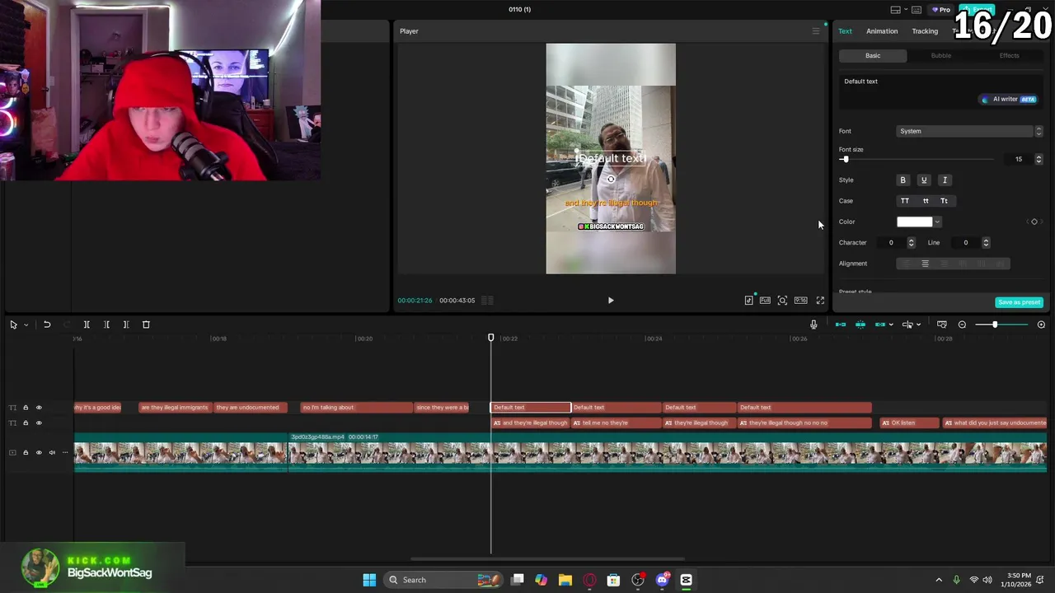This screenshot has height=593, width=1055.
Task: Click the delete-right trim icon
Action: (126, 325)
